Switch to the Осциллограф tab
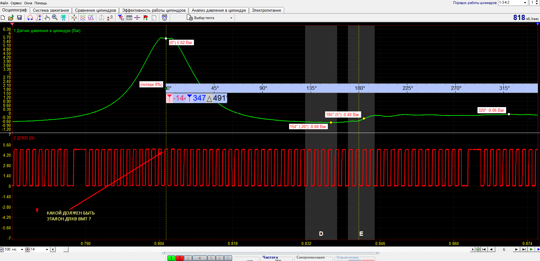The height and width of the screenshot is (261, 540). (x=14, y=10)
